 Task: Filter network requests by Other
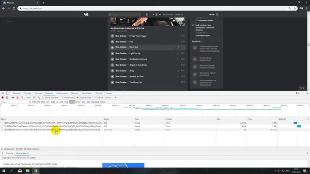click(103, 102)
